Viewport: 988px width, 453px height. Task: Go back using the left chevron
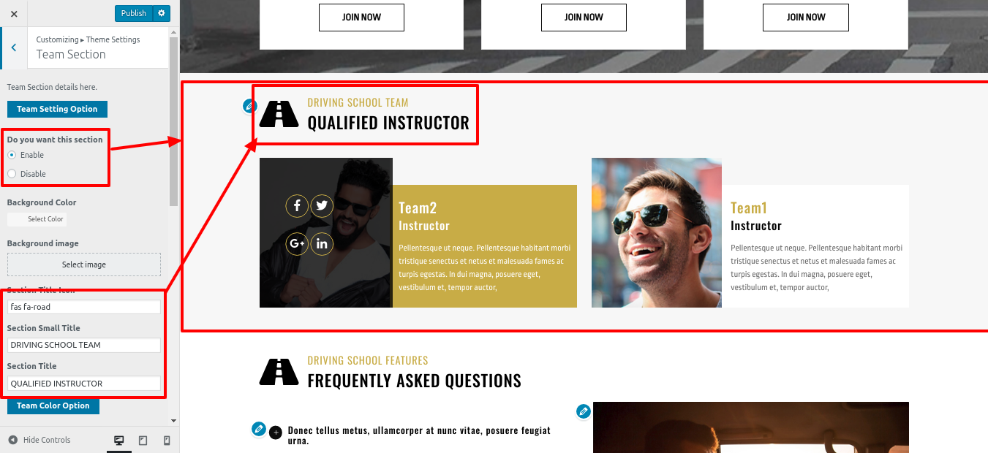pos(14,47)
